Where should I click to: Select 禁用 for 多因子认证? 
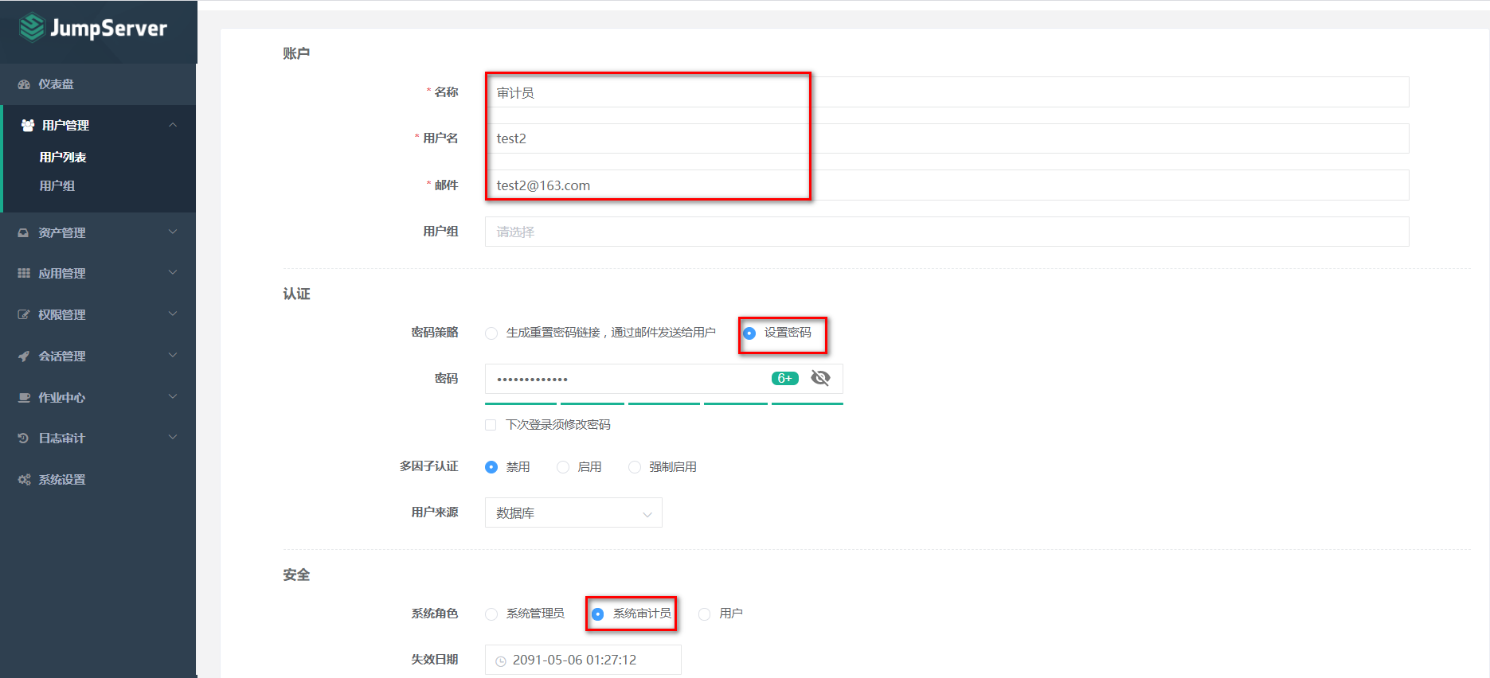pos(491,467)
